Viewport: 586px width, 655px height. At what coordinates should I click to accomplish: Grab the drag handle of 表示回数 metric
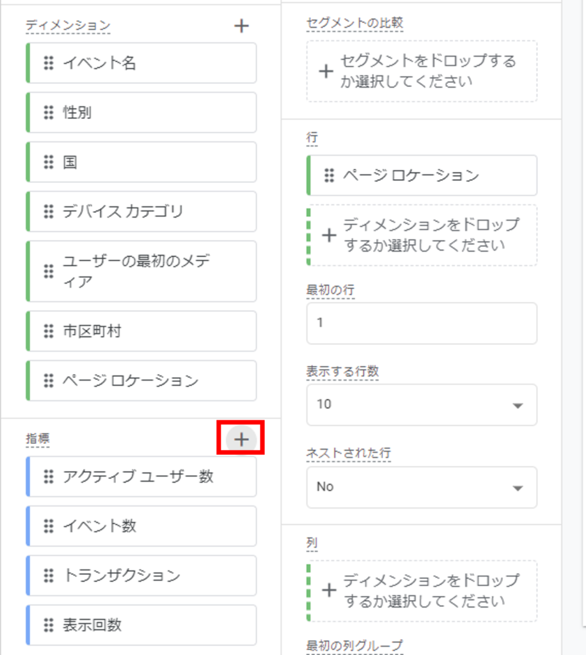pos(49,625)
